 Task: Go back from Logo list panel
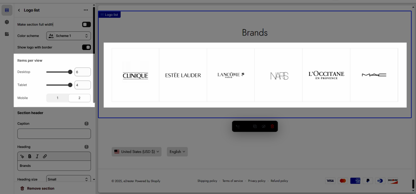[19, 10]
